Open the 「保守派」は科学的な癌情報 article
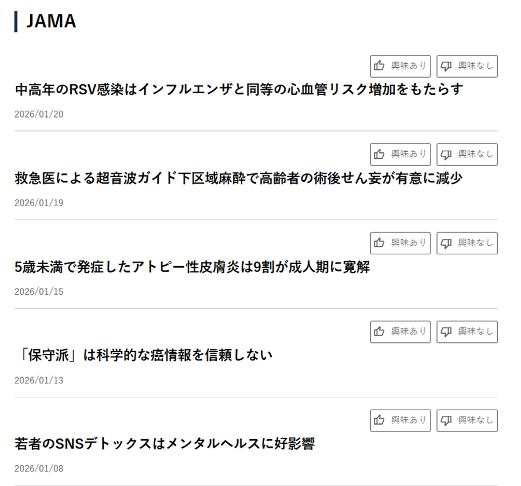521x486 pixels. (x=143, y=355)
